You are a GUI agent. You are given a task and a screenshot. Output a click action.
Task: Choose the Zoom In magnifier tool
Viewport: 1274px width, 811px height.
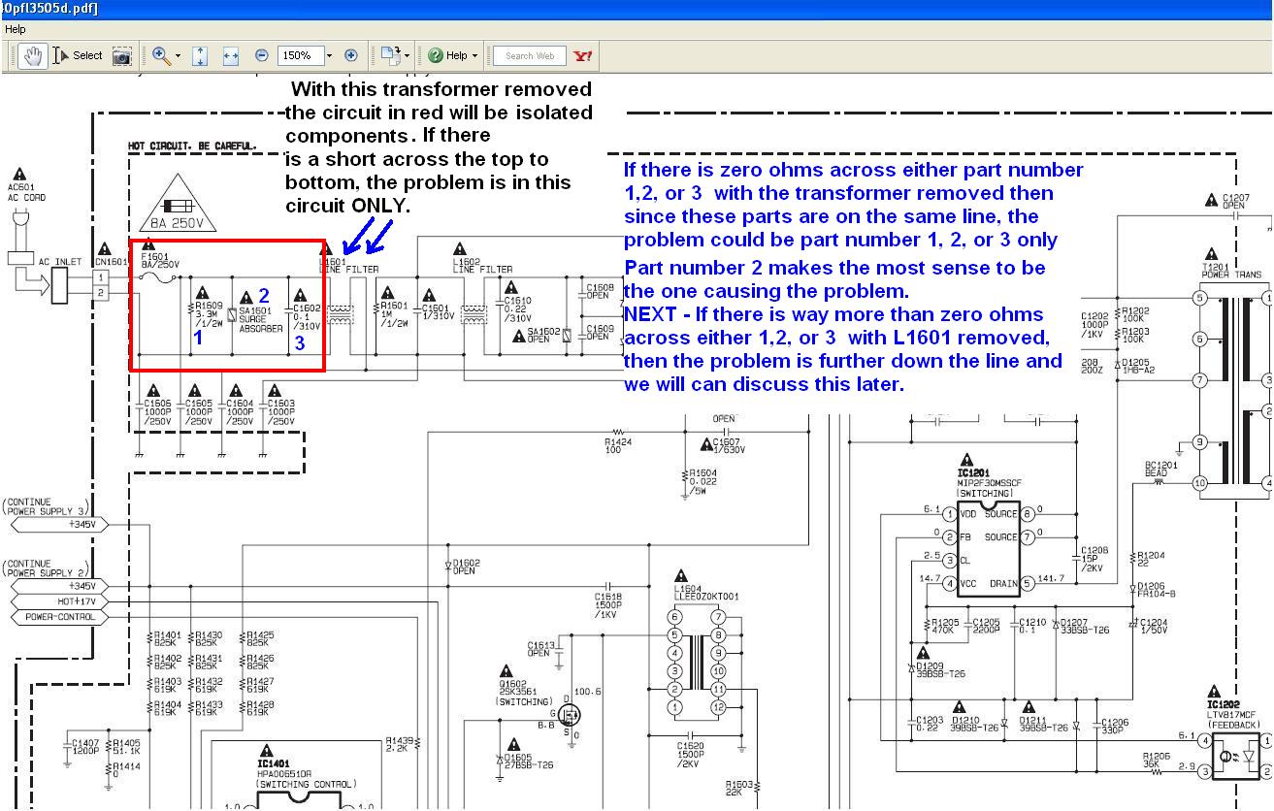pos(160,56)
